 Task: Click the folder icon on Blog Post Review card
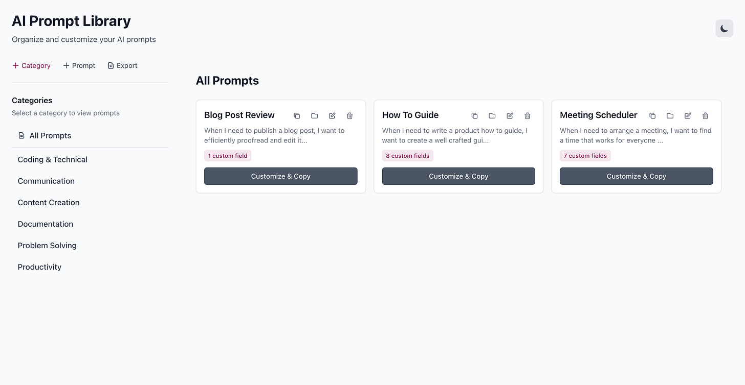314,116
